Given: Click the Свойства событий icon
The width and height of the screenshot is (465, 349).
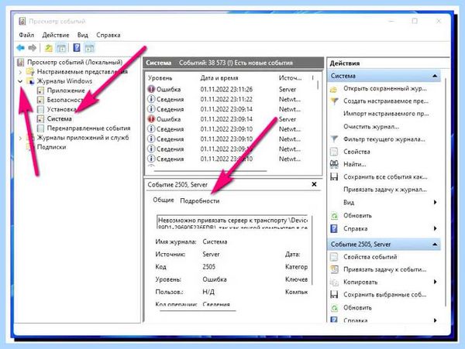Looking at the screenshot, I should tap(334, 257).
